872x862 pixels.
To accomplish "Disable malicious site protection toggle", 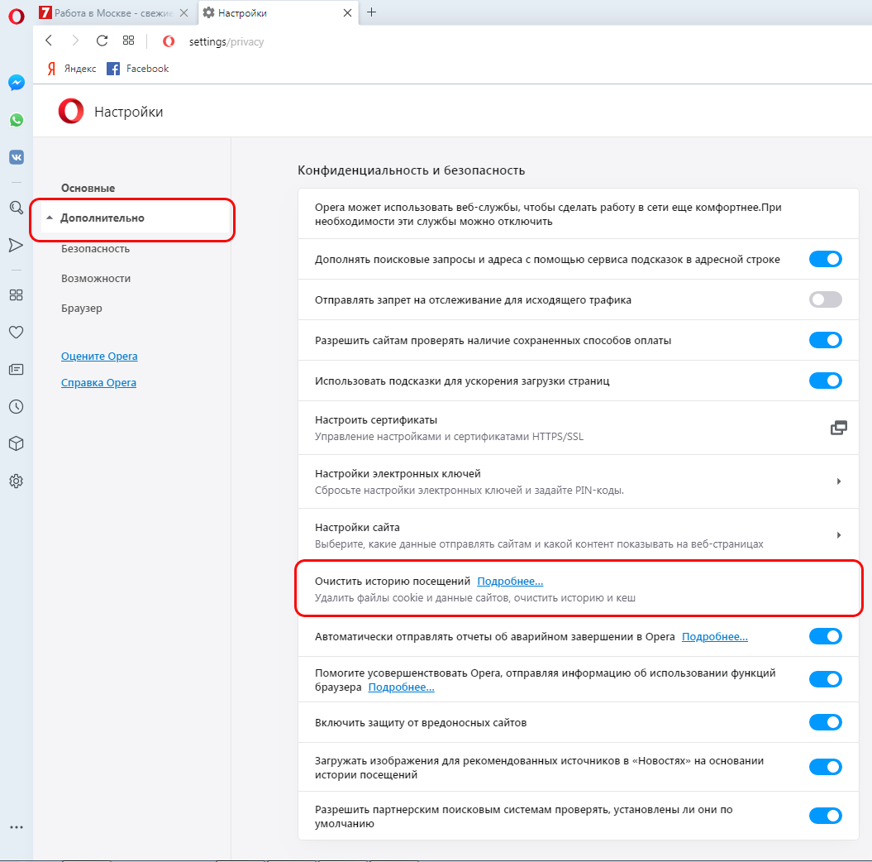I will (825, 722).
